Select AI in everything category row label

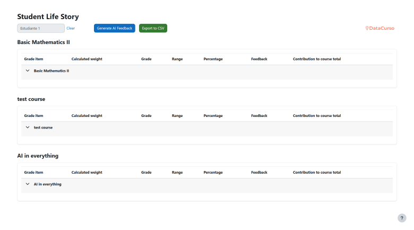point(48,184)
